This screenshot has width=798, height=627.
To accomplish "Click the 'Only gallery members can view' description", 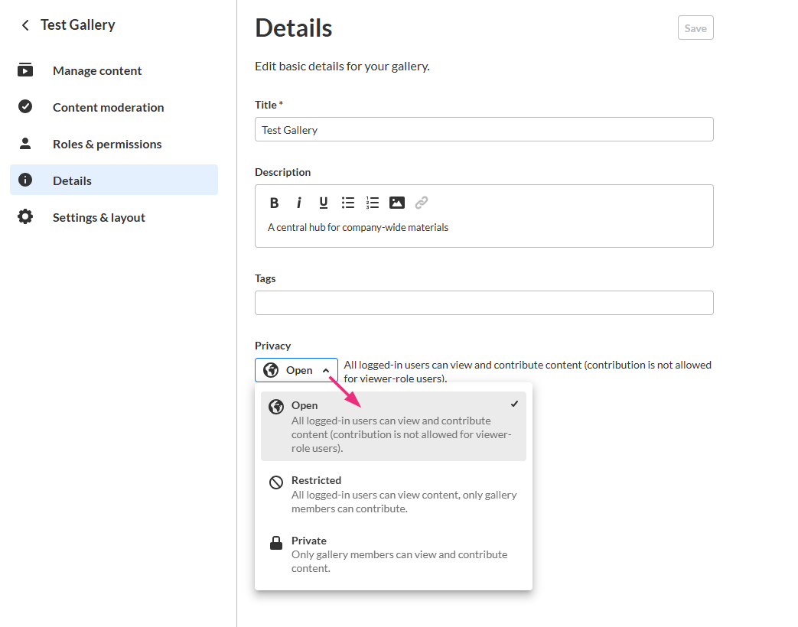I will pos(399,561).
